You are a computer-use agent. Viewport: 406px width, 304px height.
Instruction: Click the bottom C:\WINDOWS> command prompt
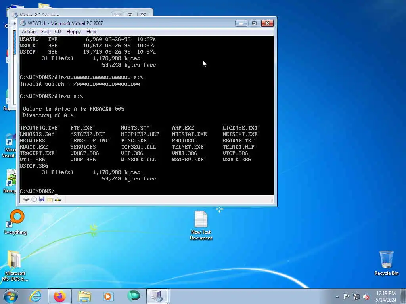[x=37, y=191]
